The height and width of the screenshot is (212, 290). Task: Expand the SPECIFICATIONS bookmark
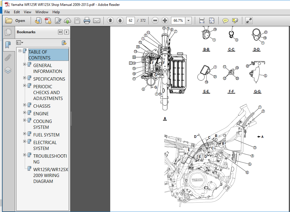point(24,78)
